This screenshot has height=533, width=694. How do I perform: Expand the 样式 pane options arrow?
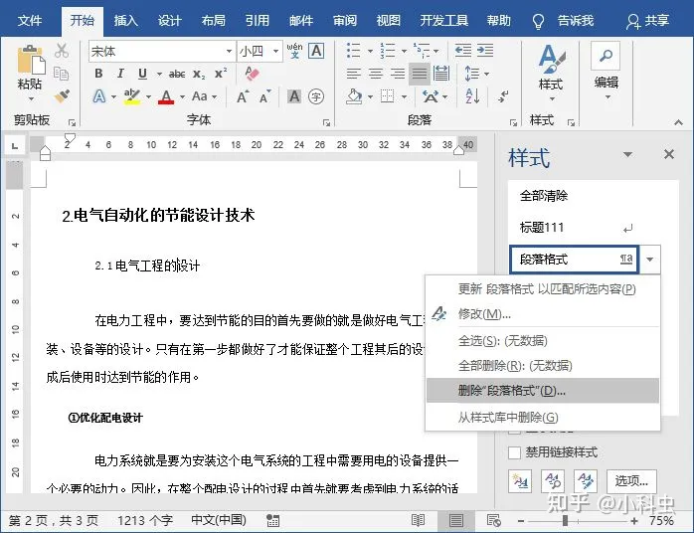click(x=627, y=154)
